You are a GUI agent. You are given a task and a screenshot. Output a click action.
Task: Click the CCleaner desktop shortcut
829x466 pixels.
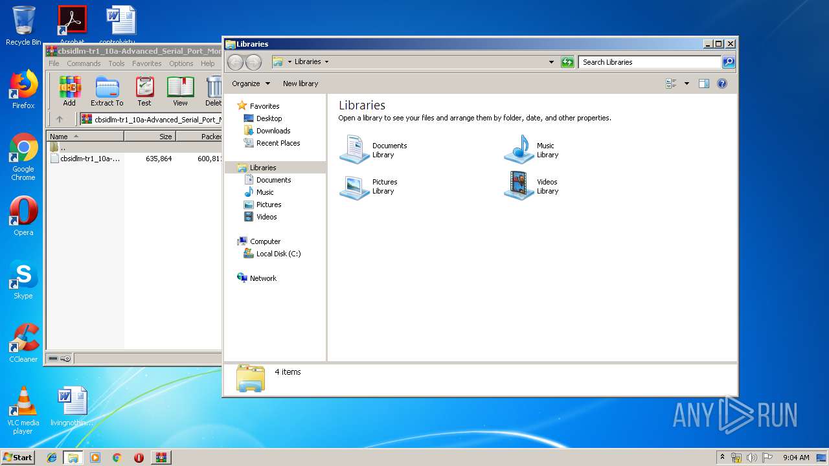pos(23,343)
